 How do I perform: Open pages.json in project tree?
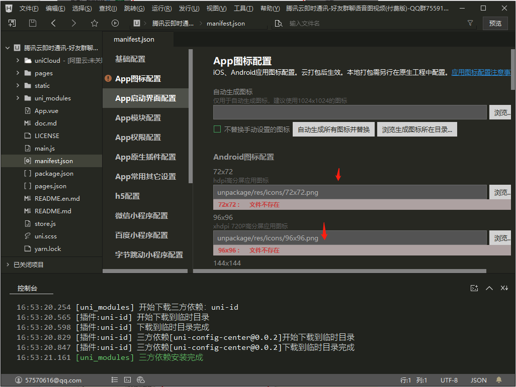point(50,186)
